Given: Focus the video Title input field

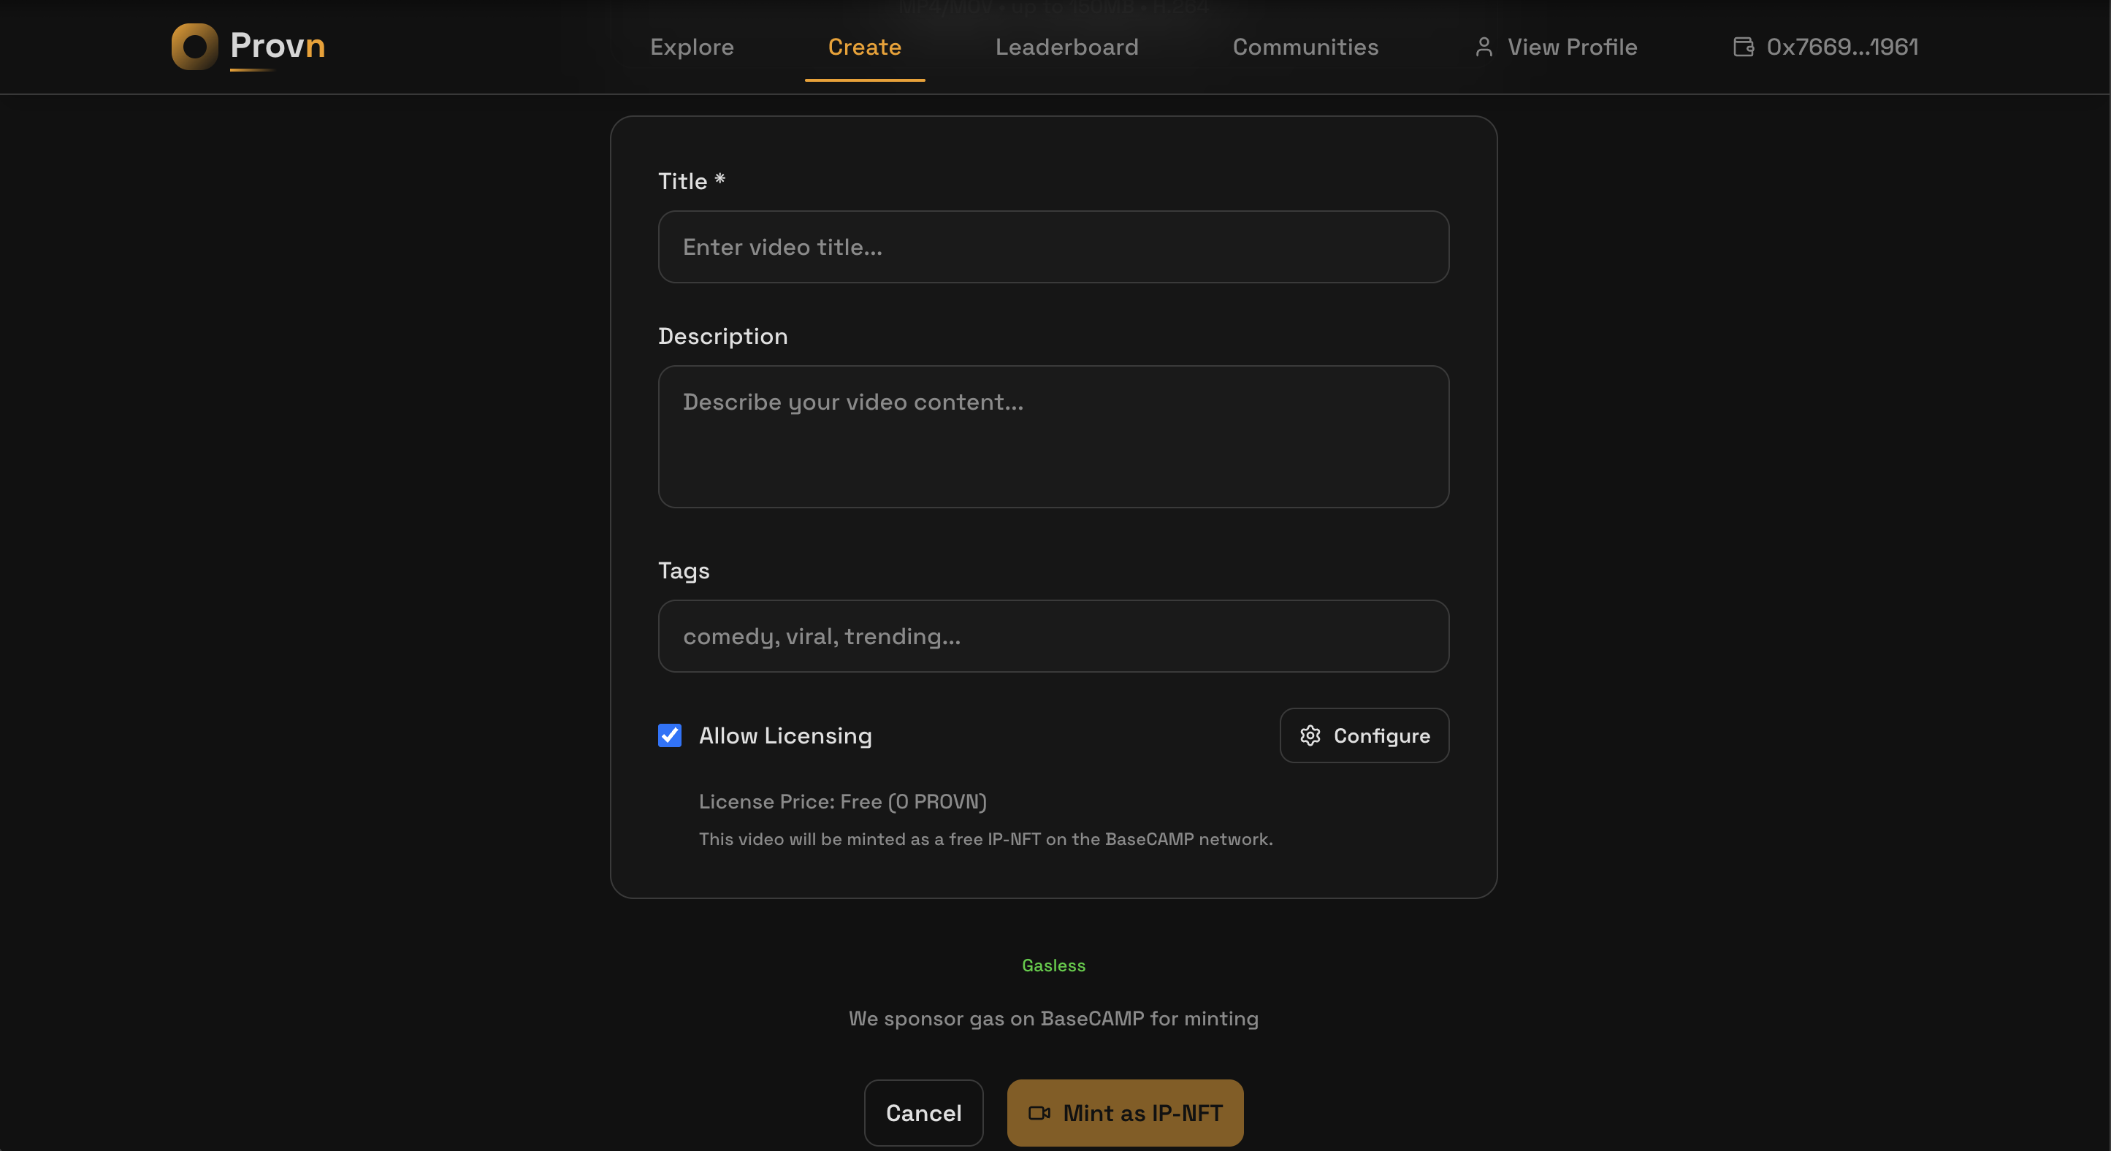Looking at the screenshot, I should 1053,248.
